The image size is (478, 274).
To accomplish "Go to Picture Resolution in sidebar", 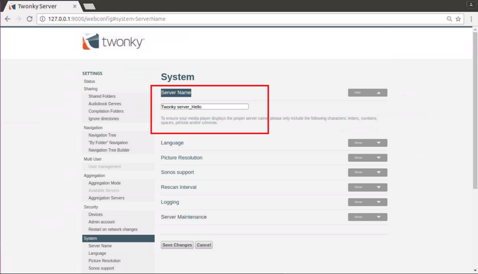I will click(104, 261).
